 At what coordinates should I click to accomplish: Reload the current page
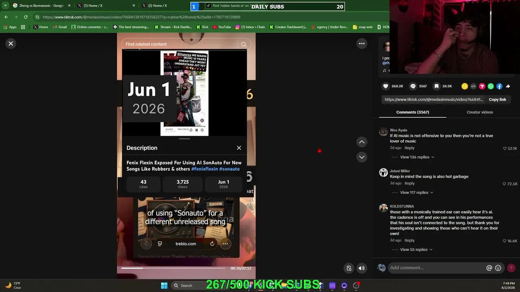point(26,17)
